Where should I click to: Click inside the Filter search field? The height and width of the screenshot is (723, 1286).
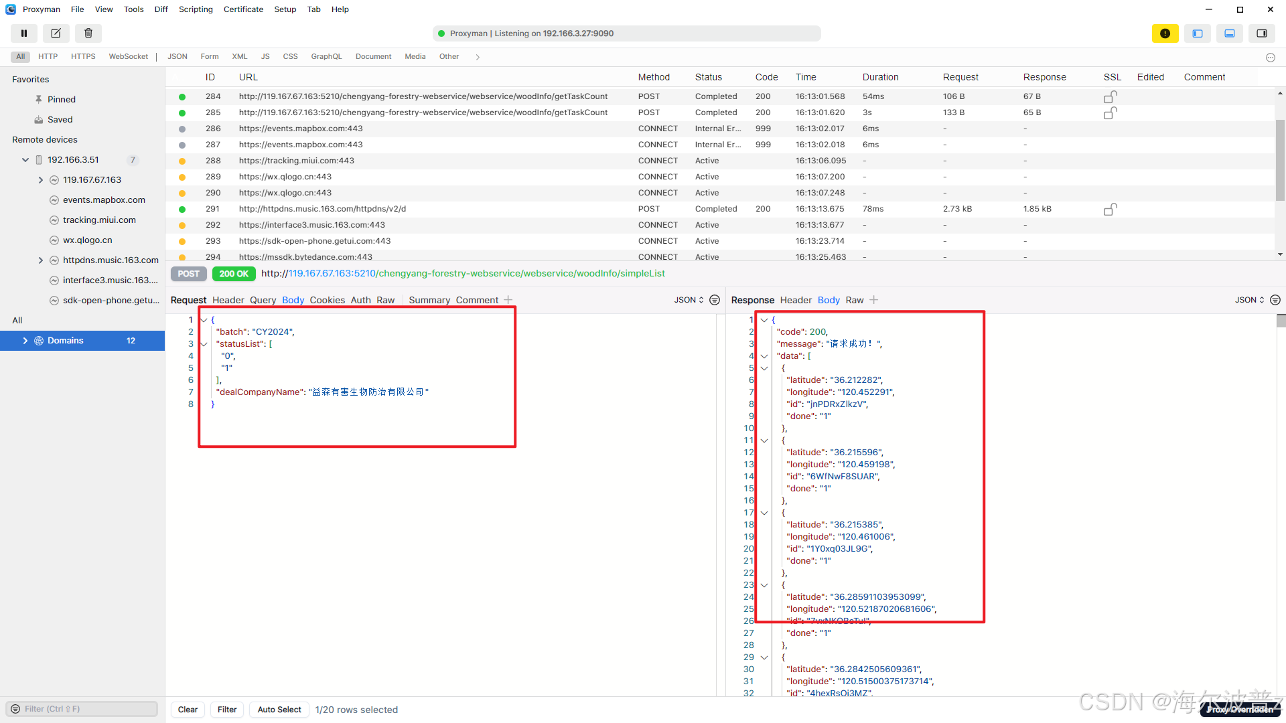point(80,708)
